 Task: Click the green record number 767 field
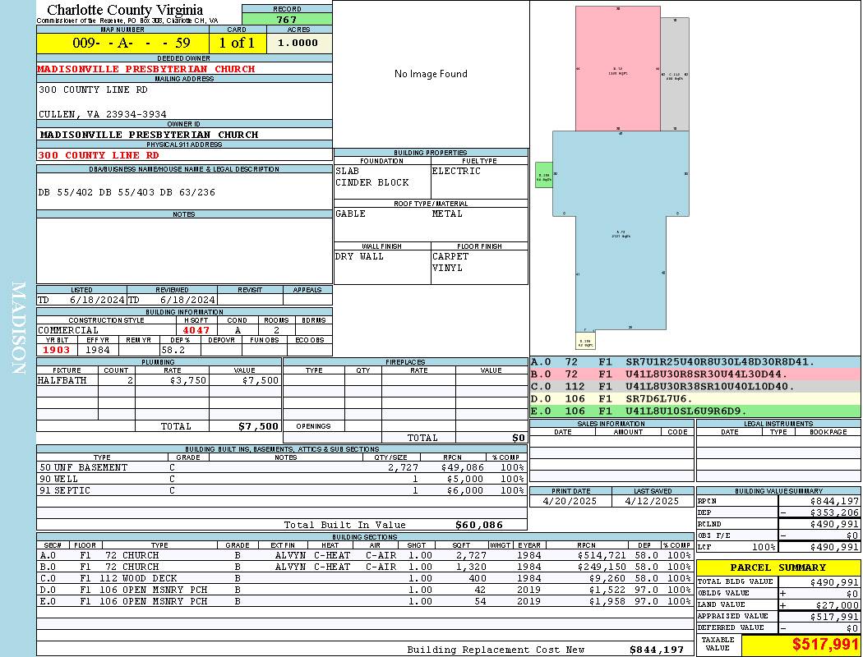(x=287, y=19)
